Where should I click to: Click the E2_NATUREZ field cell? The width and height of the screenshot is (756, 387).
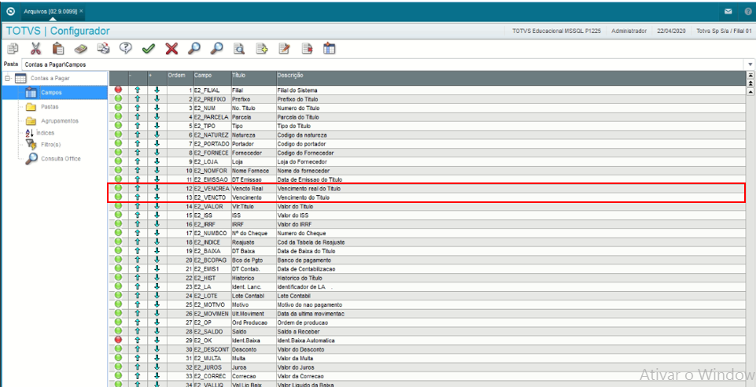[x=212, y=135]
